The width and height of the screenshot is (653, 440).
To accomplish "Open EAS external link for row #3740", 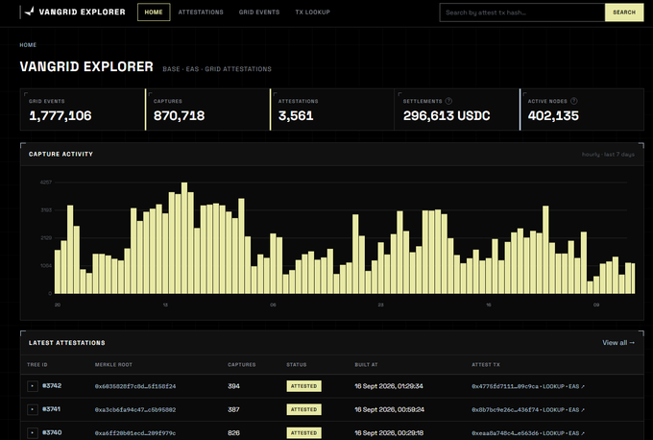I will pos(576,433).
